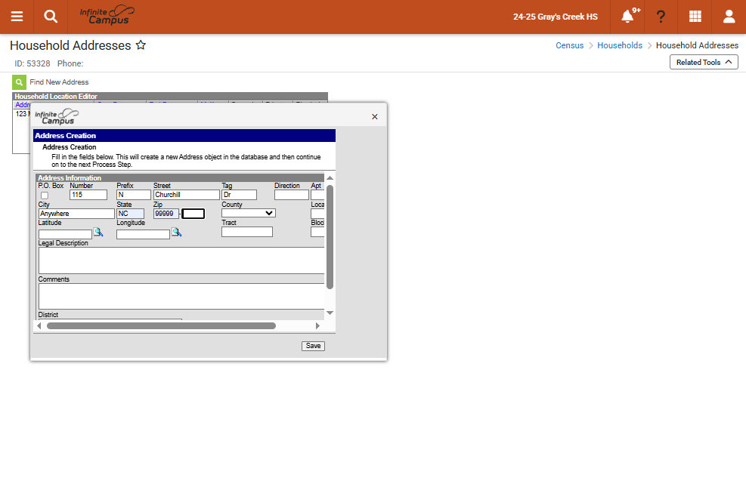Click the Tag field containing Dr
This screenshot has width=746, height=484.
pos(240,195)
